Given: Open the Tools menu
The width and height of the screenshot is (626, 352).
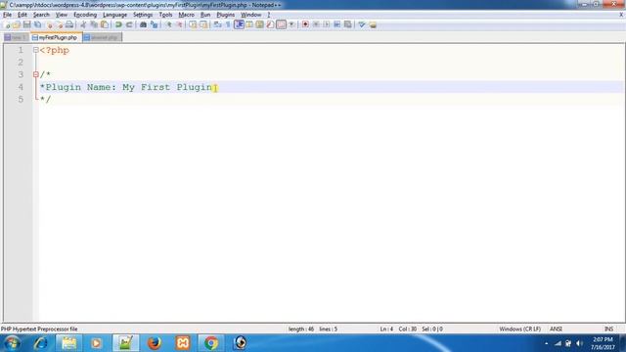Looking at the screenshot, I should [x=165, y=15].
